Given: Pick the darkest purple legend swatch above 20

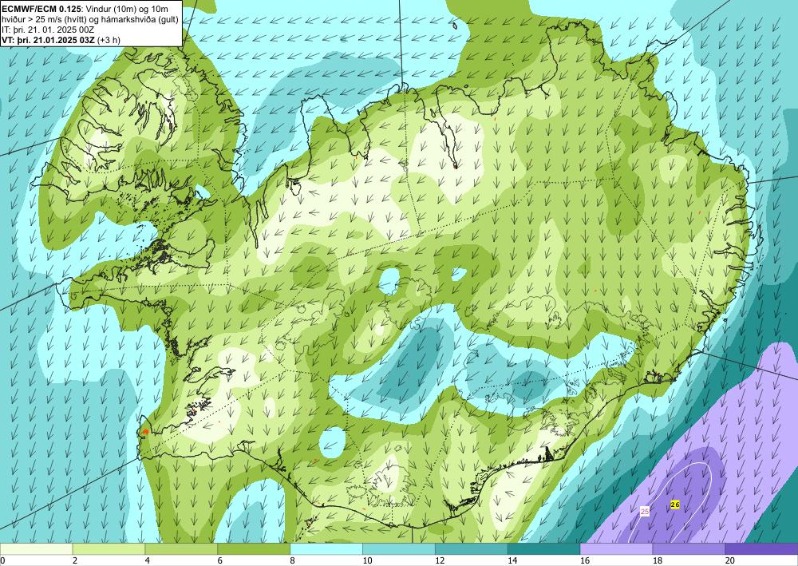Looking at the screenshot, I should [761, 549].
